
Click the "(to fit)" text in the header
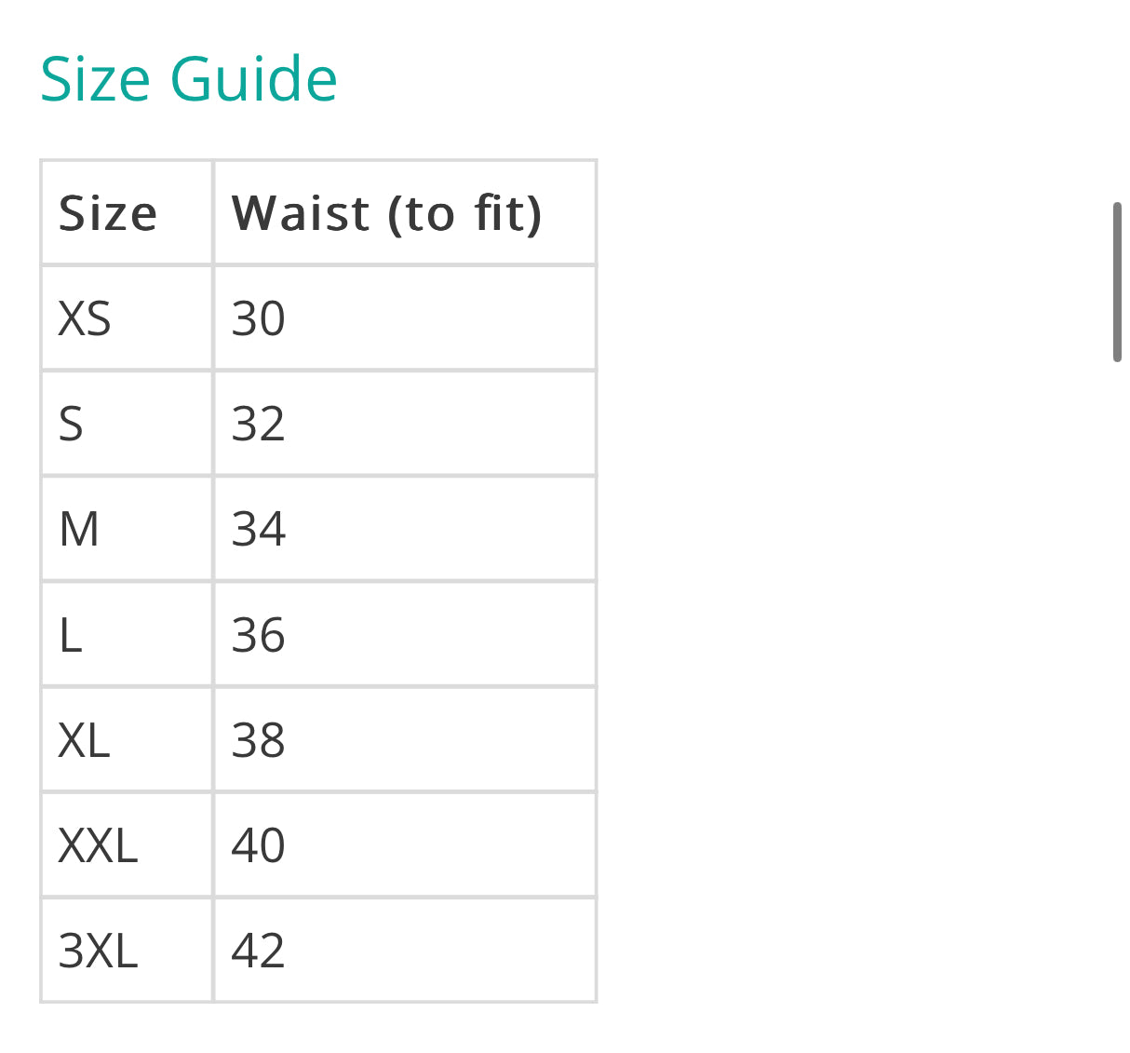tap(464, 213)
